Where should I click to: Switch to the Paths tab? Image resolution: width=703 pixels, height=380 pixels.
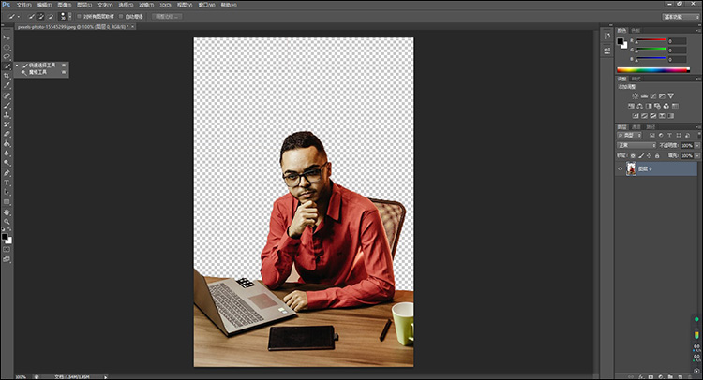point(651,127)
